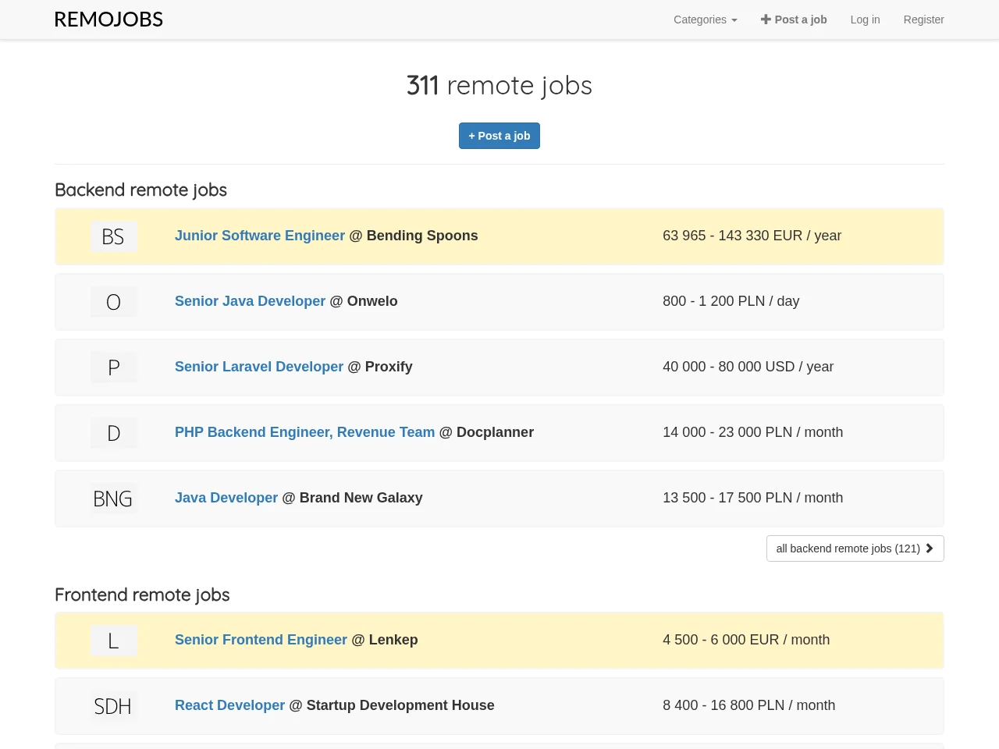The height and width of the screenshot is (749, 999).
Task: Click the salary 4 500 - 6 000 EUR / month
Action: point(746,640)
